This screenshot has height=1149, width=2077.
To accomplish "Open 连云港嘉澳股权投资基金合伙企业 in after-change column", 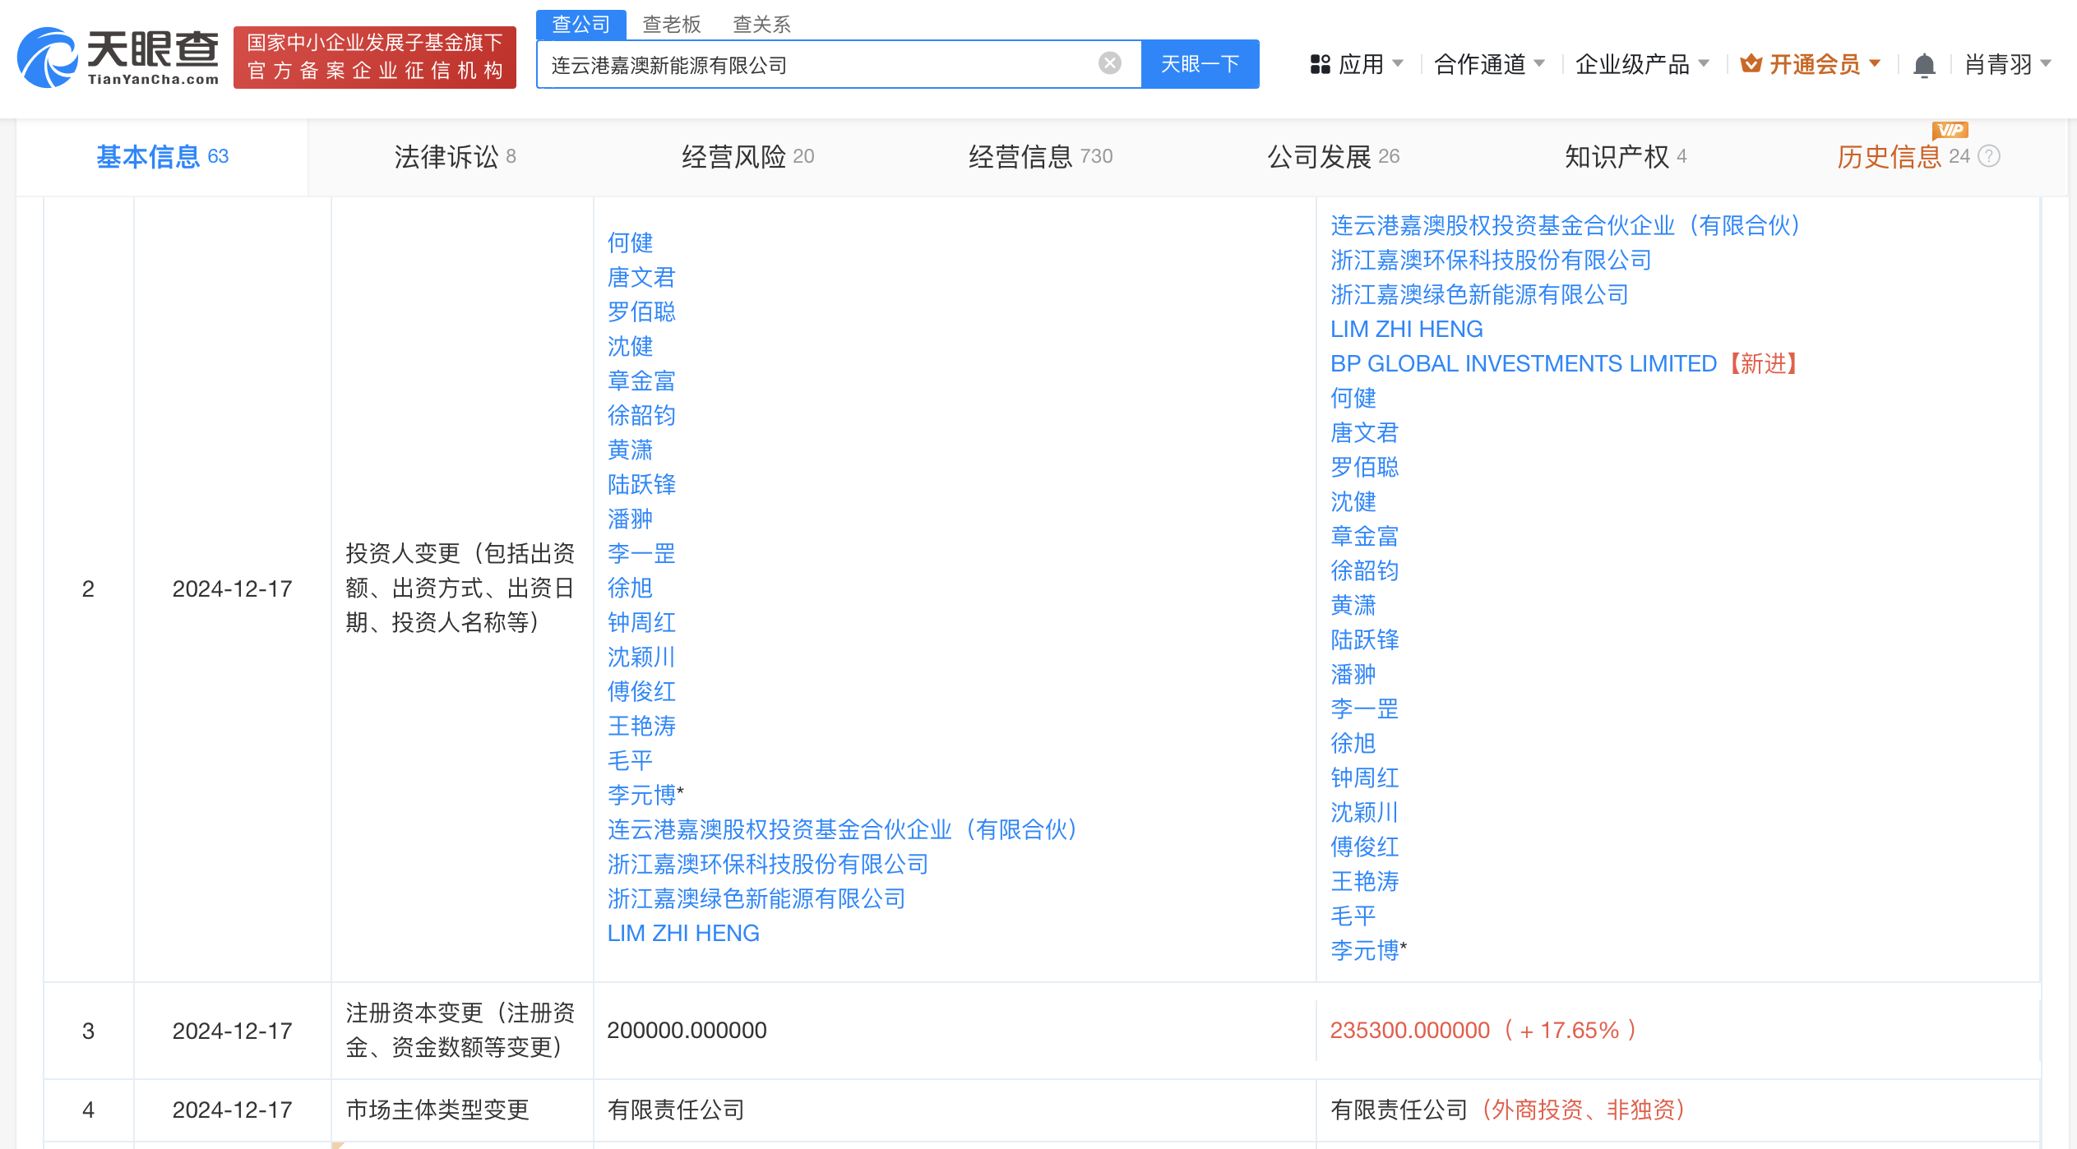I will click(1566, 225).
